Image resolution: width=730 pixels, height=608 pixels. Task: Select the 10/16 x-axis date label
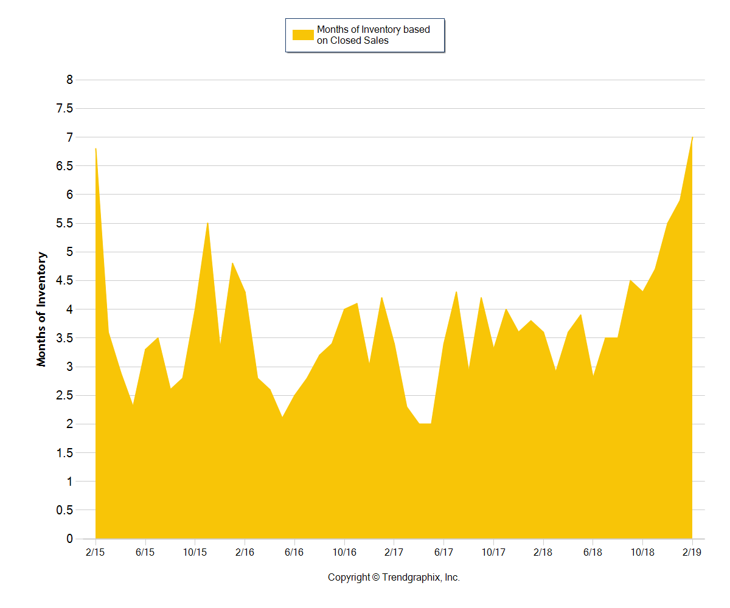point(344,552)
